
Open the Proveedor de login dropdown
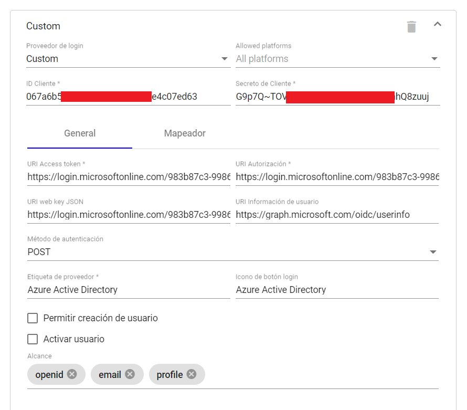point(129,59)
